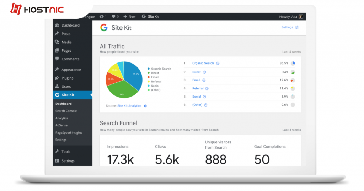Click the plus New icon in admin bar

coord(125,16)
